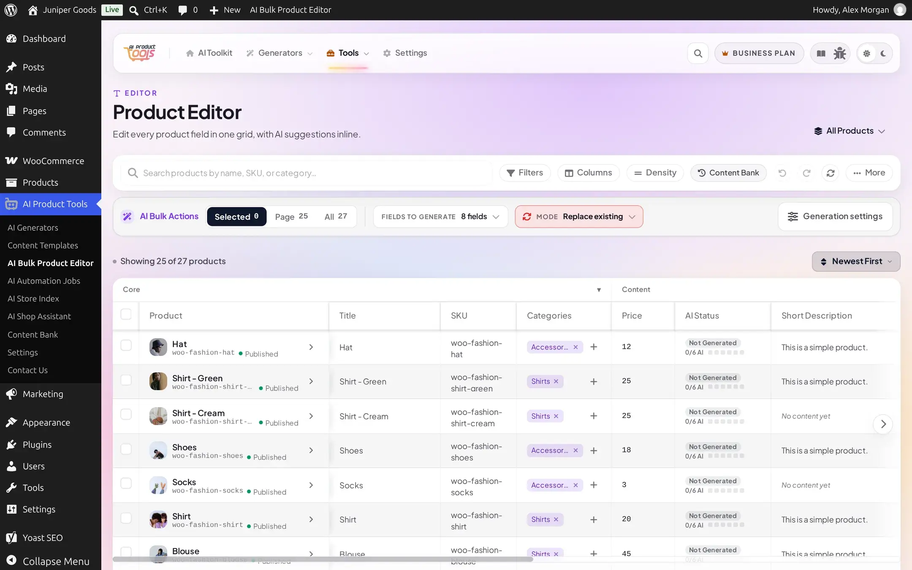Check the Hat product row checkbox
This screenshot has height=570, width=912.
click(126, 345)
